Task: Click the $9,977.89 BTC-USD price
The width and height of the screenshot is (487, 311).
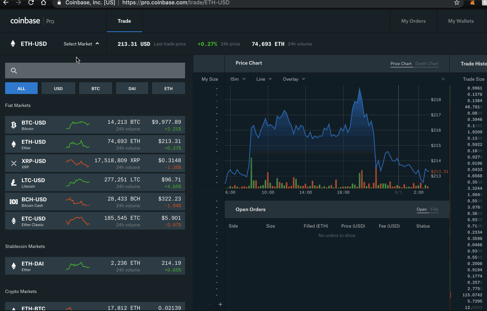Action: tap(166, 122)
